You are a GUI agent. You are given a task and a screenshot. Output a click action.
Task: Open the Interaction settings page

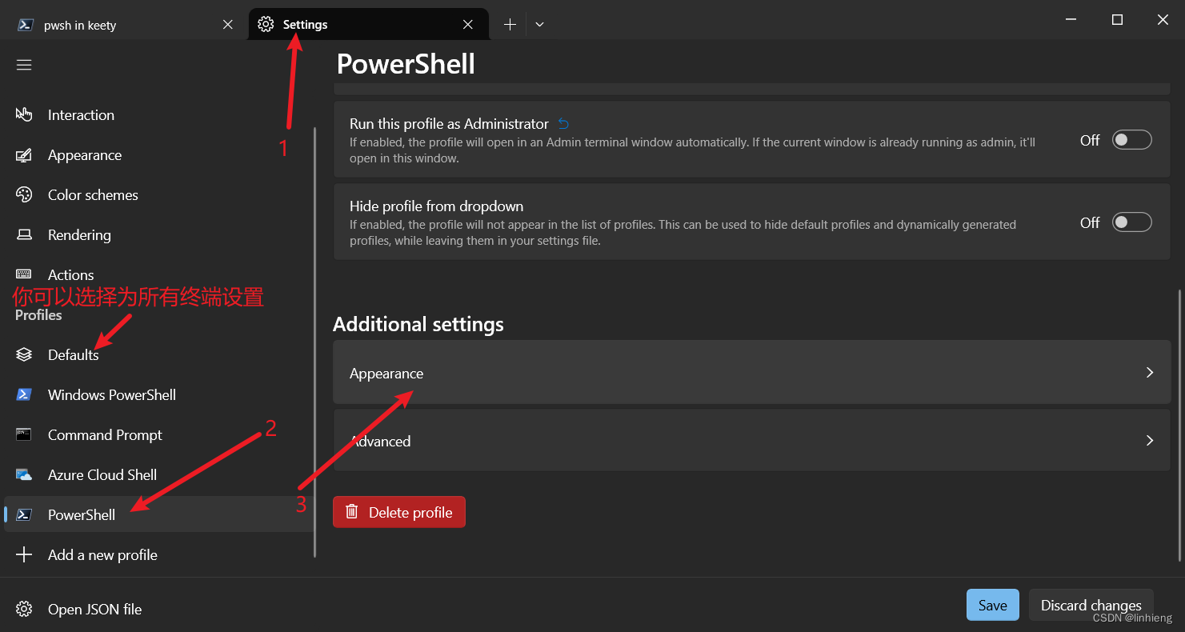click(x=158, y=114)
